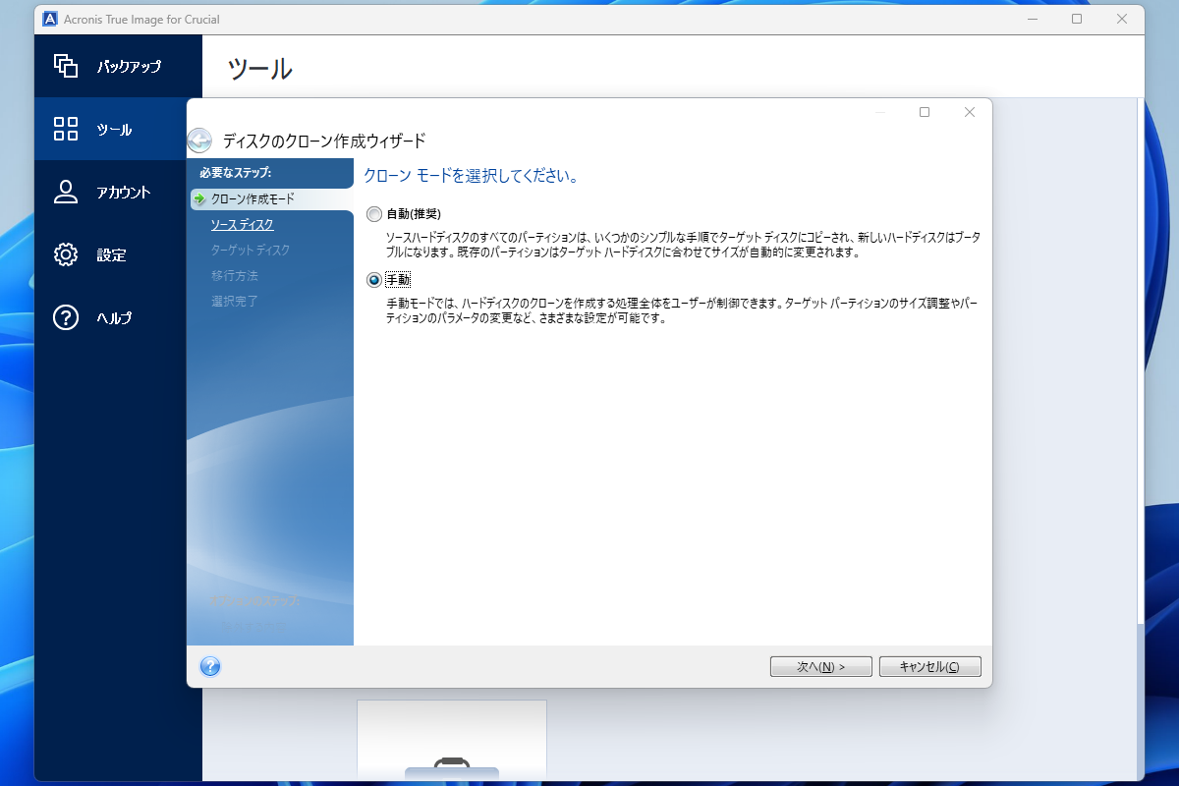This screenshot has height=786, width=1179.
Task: Click the green arrow beside クローン作成モード
Action: (199, 199)
